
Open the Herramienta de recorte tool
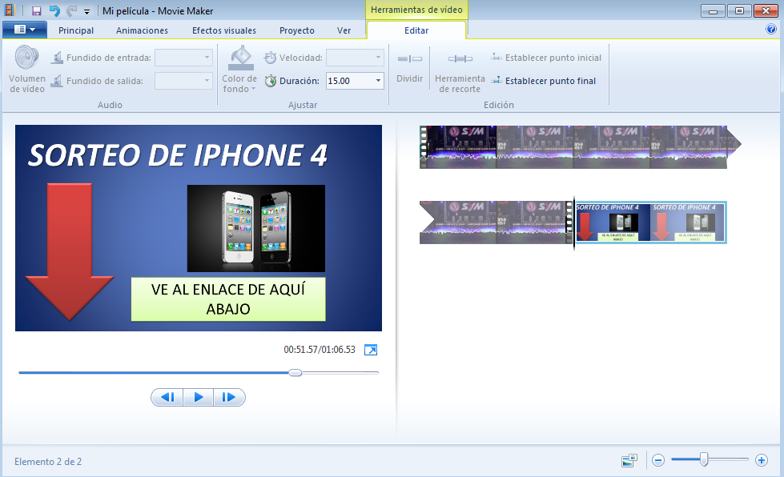pos(460,69)
